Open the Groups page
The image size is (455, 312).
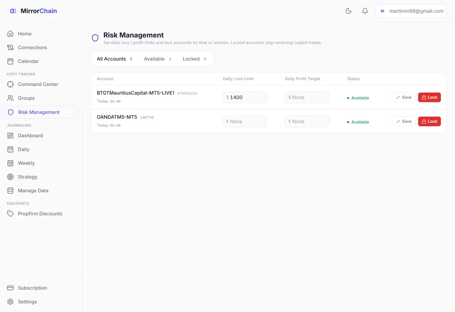pyautogui.click(x=41, y=98)
